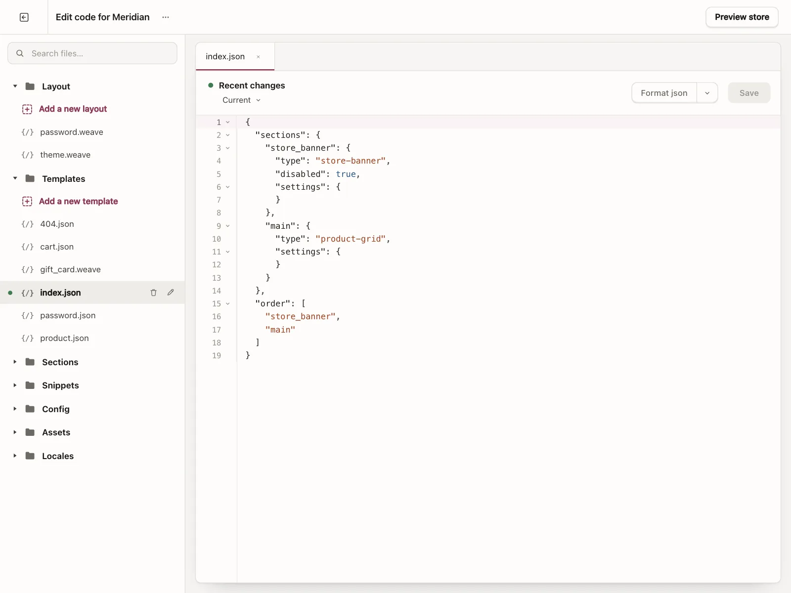791x593 pixels.
Task: Fold settings block at line 11
Action: click(228, 252)
